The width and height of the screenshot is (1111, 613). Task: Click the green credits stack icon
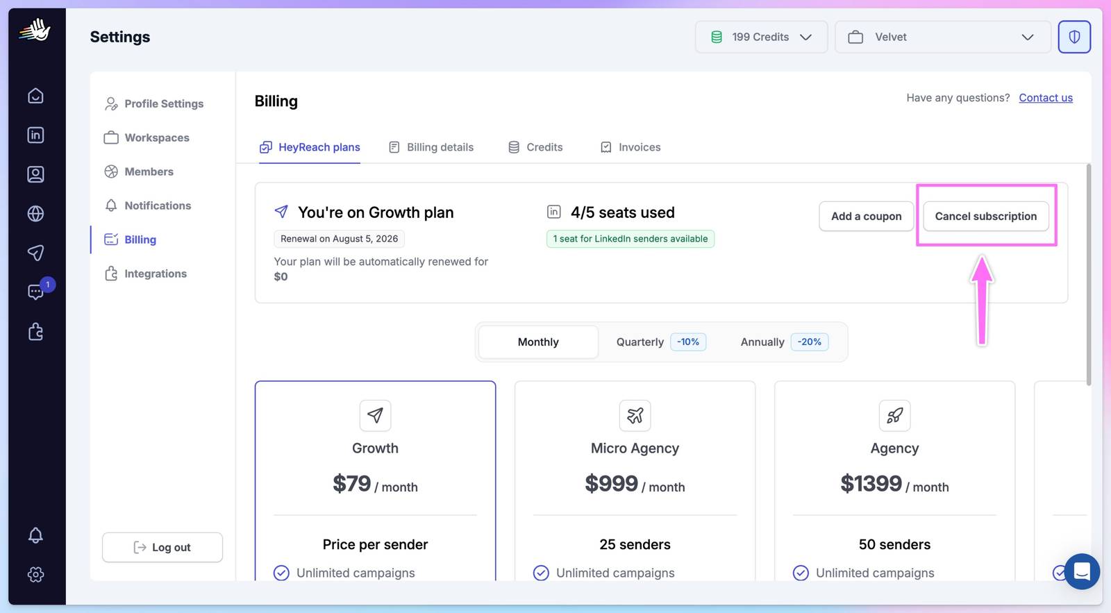click(717, 37)
